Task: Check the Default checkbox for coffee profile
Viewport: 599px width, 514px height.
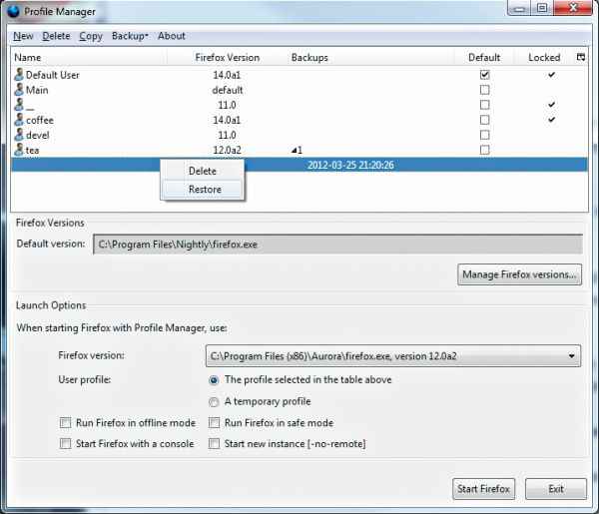Action: click(x=484, y=120)
